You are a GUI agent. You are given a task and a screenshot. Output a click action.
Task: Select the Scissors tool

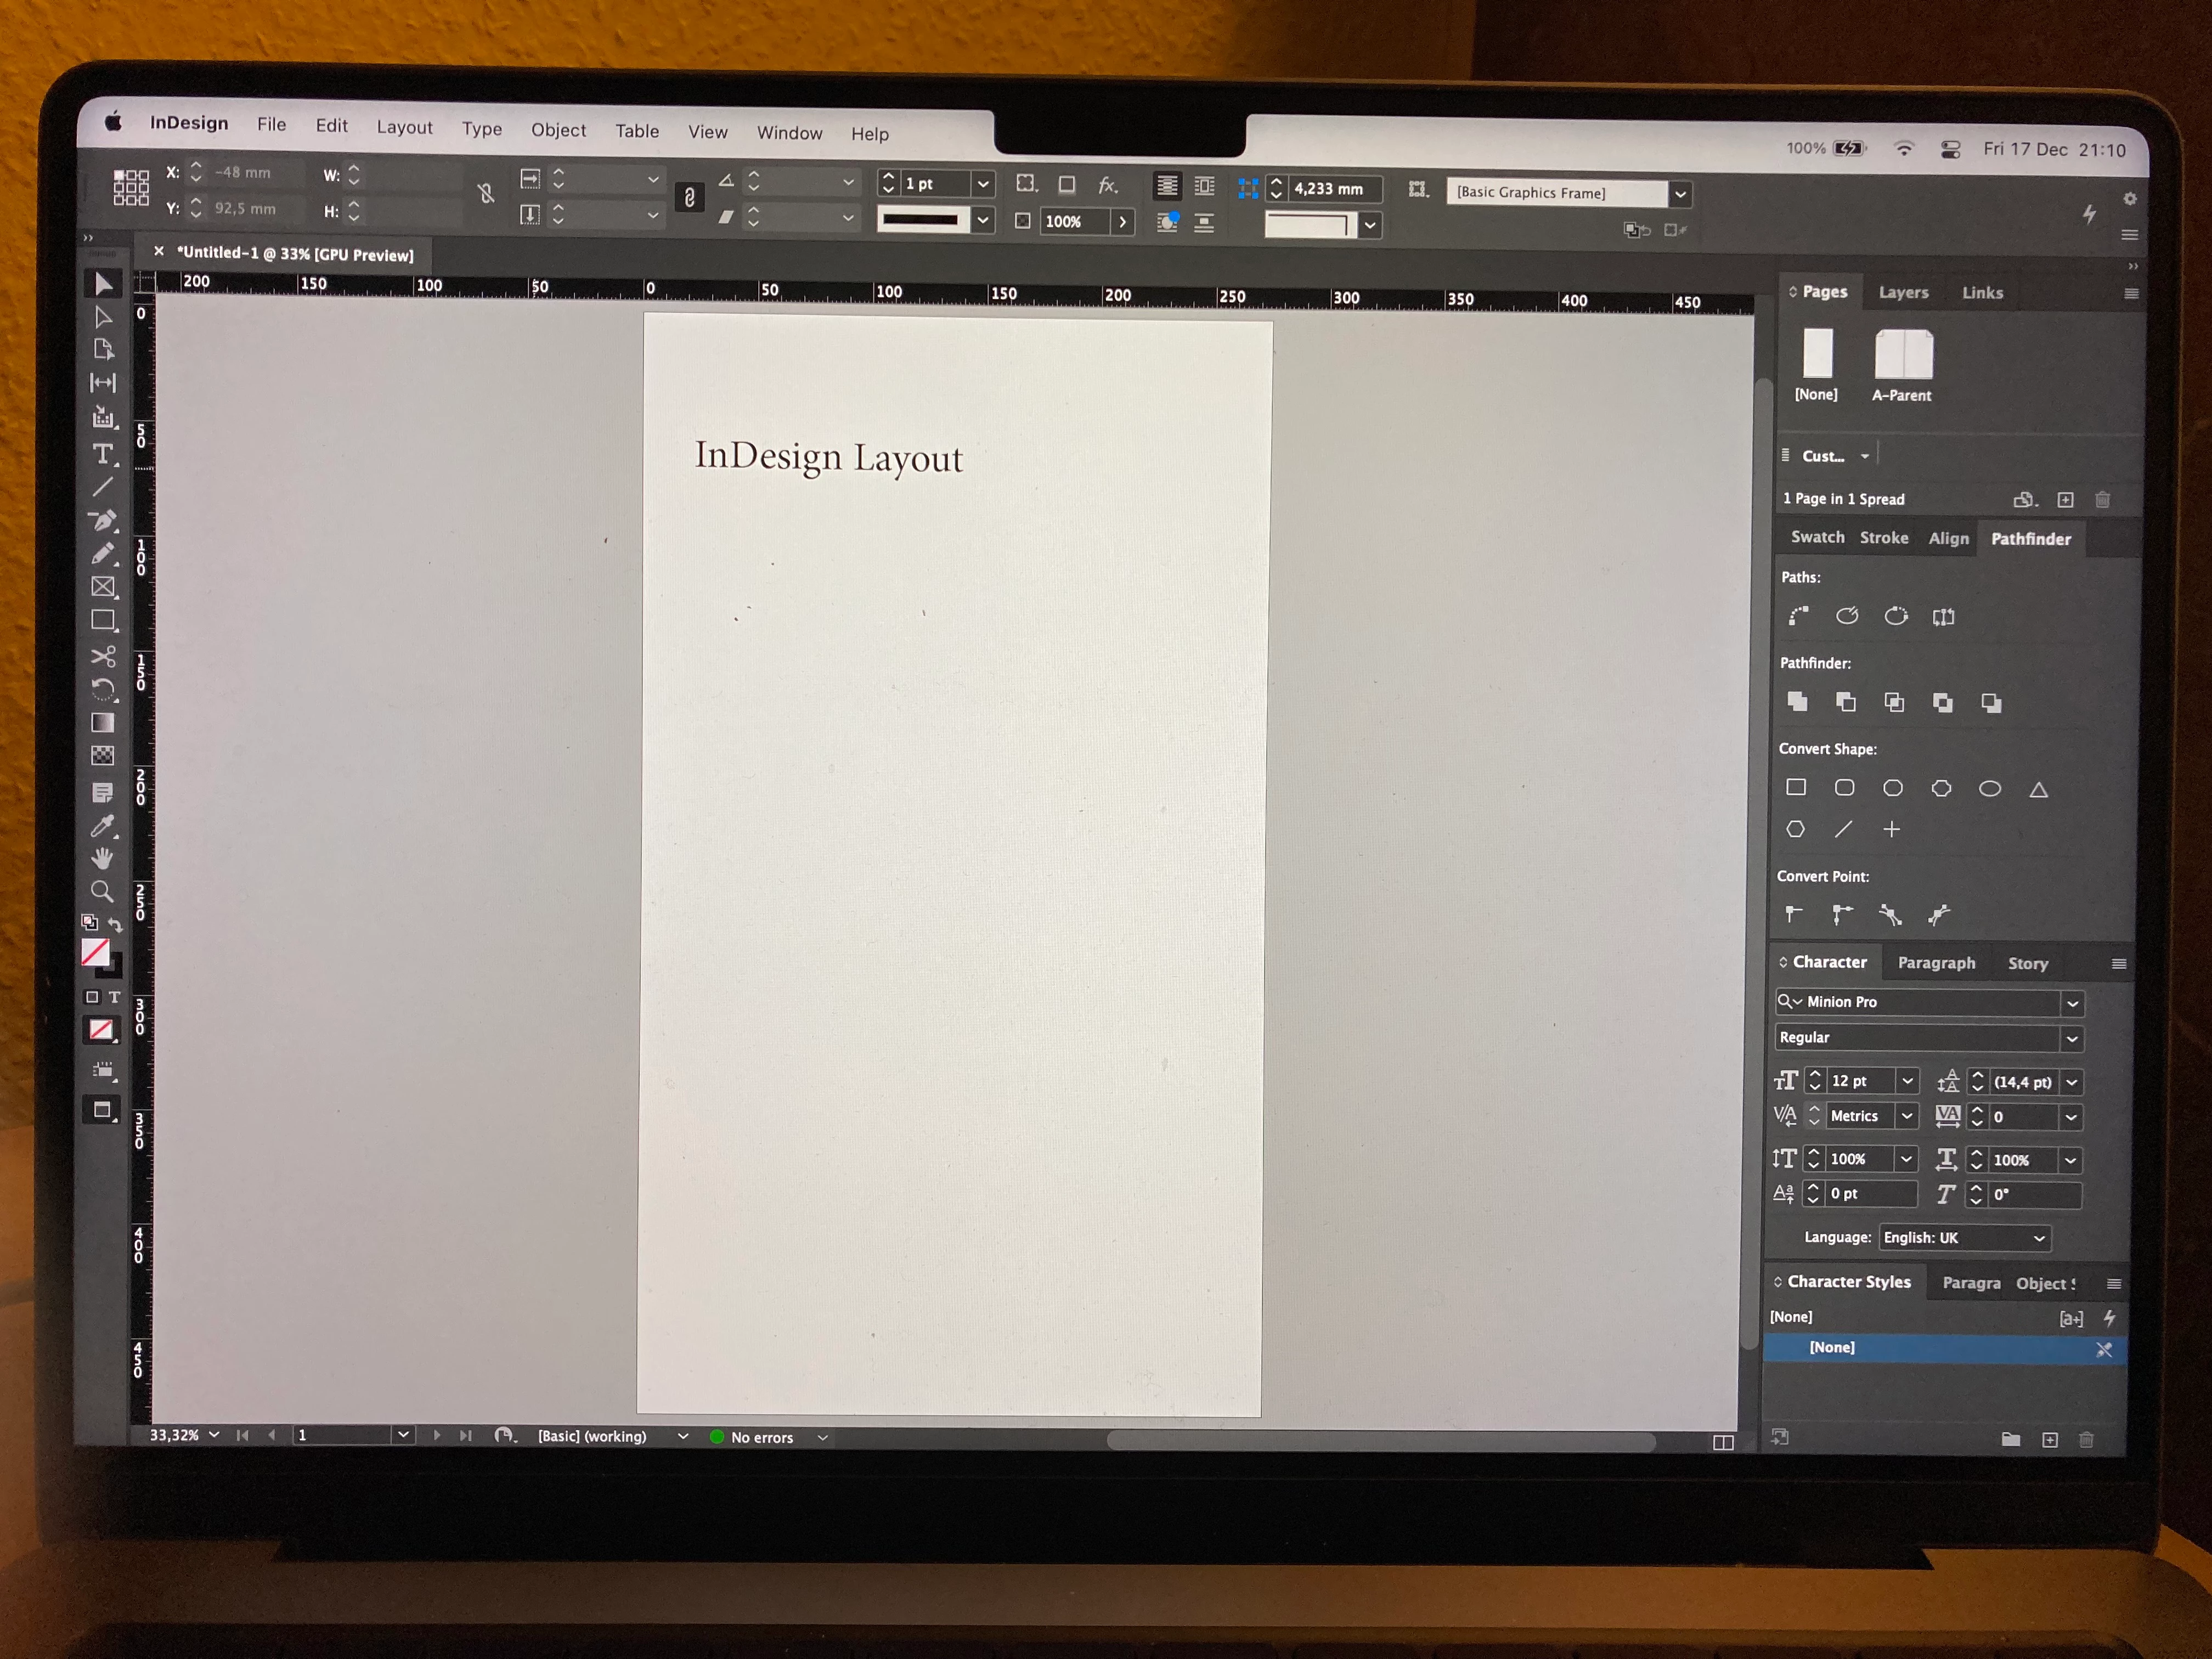click(103, 656)
